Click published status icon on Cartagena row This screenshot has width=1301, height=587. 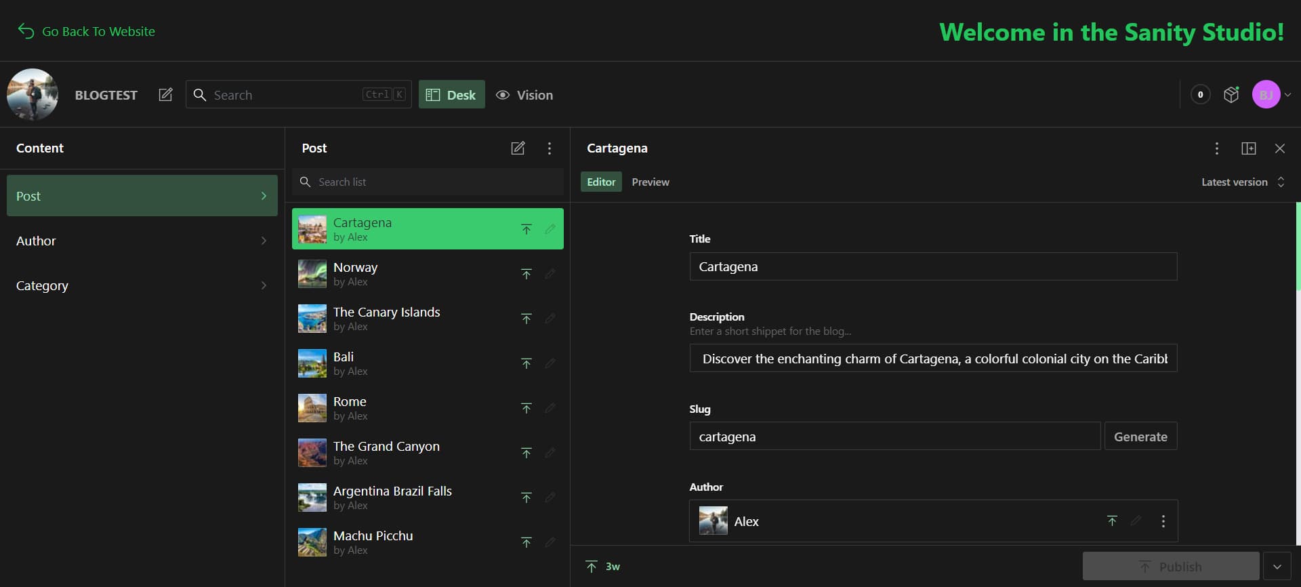click(x=526, y=229)
